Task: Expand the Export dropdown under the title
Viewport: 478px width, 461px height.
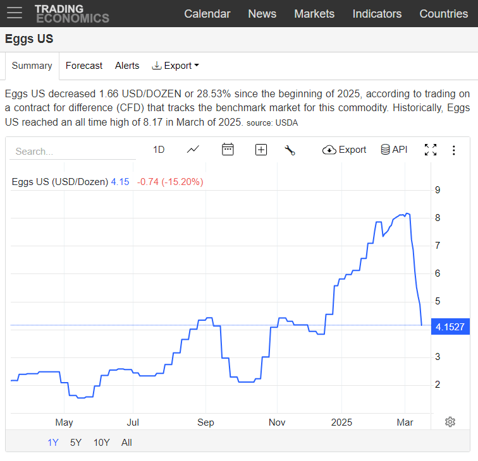Action: [x=175, y=66]
